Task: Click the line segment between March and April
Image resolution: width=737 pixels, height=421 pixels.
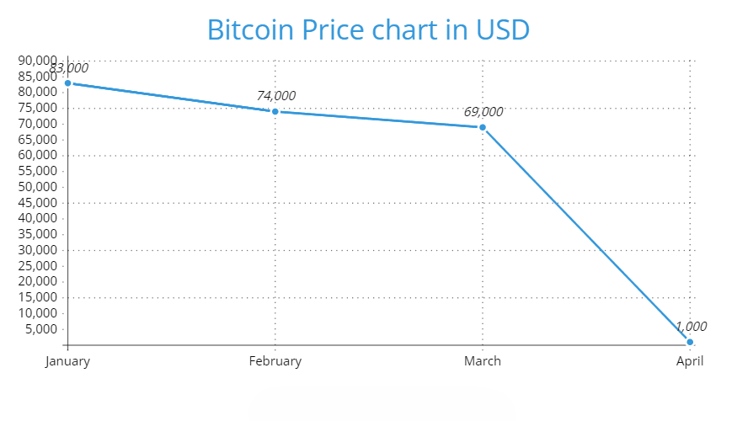Action: pyautogui.click(x=586, y=235)
